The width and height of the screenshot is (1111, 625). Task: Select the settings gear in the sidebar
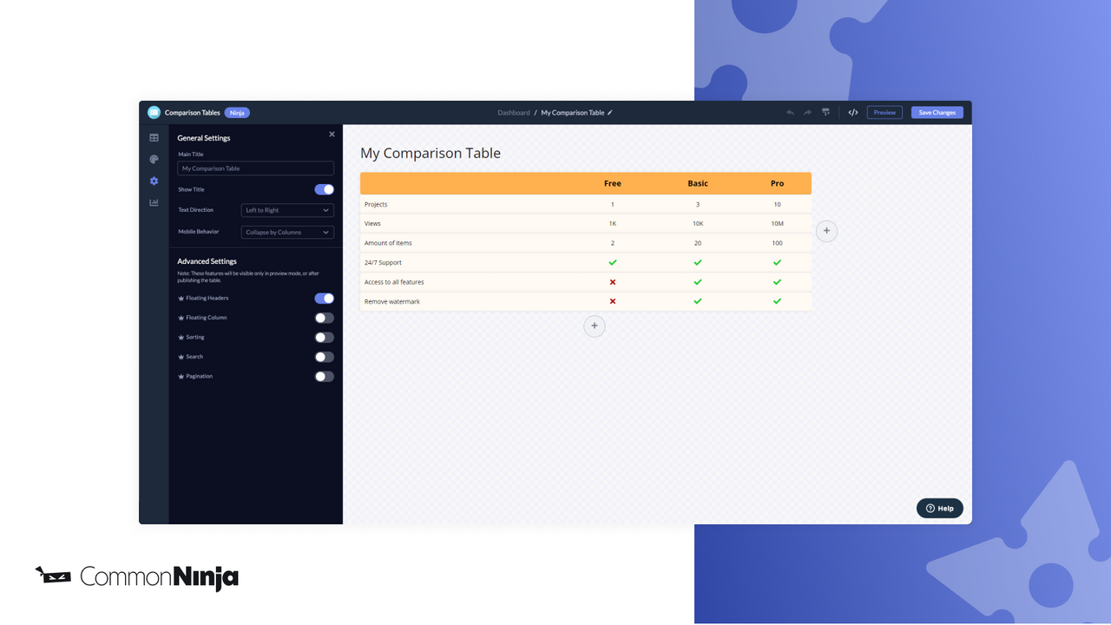click(x=154, y=181)
